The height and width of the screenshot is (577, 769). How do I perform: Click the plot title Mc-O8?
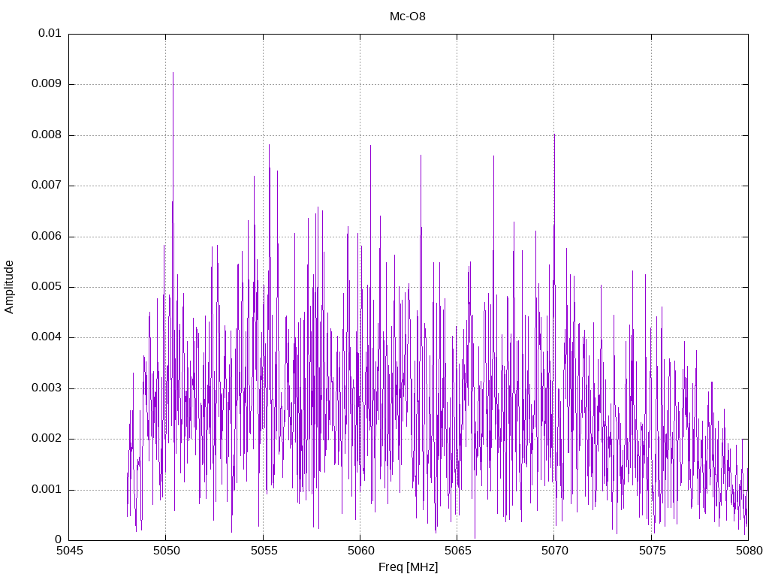coord(408,17)
